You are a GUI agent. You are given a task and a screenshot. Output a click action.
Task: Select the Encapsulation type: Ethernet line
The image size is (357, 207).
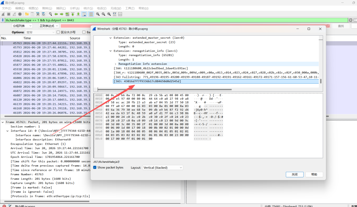tap(38, 144)
